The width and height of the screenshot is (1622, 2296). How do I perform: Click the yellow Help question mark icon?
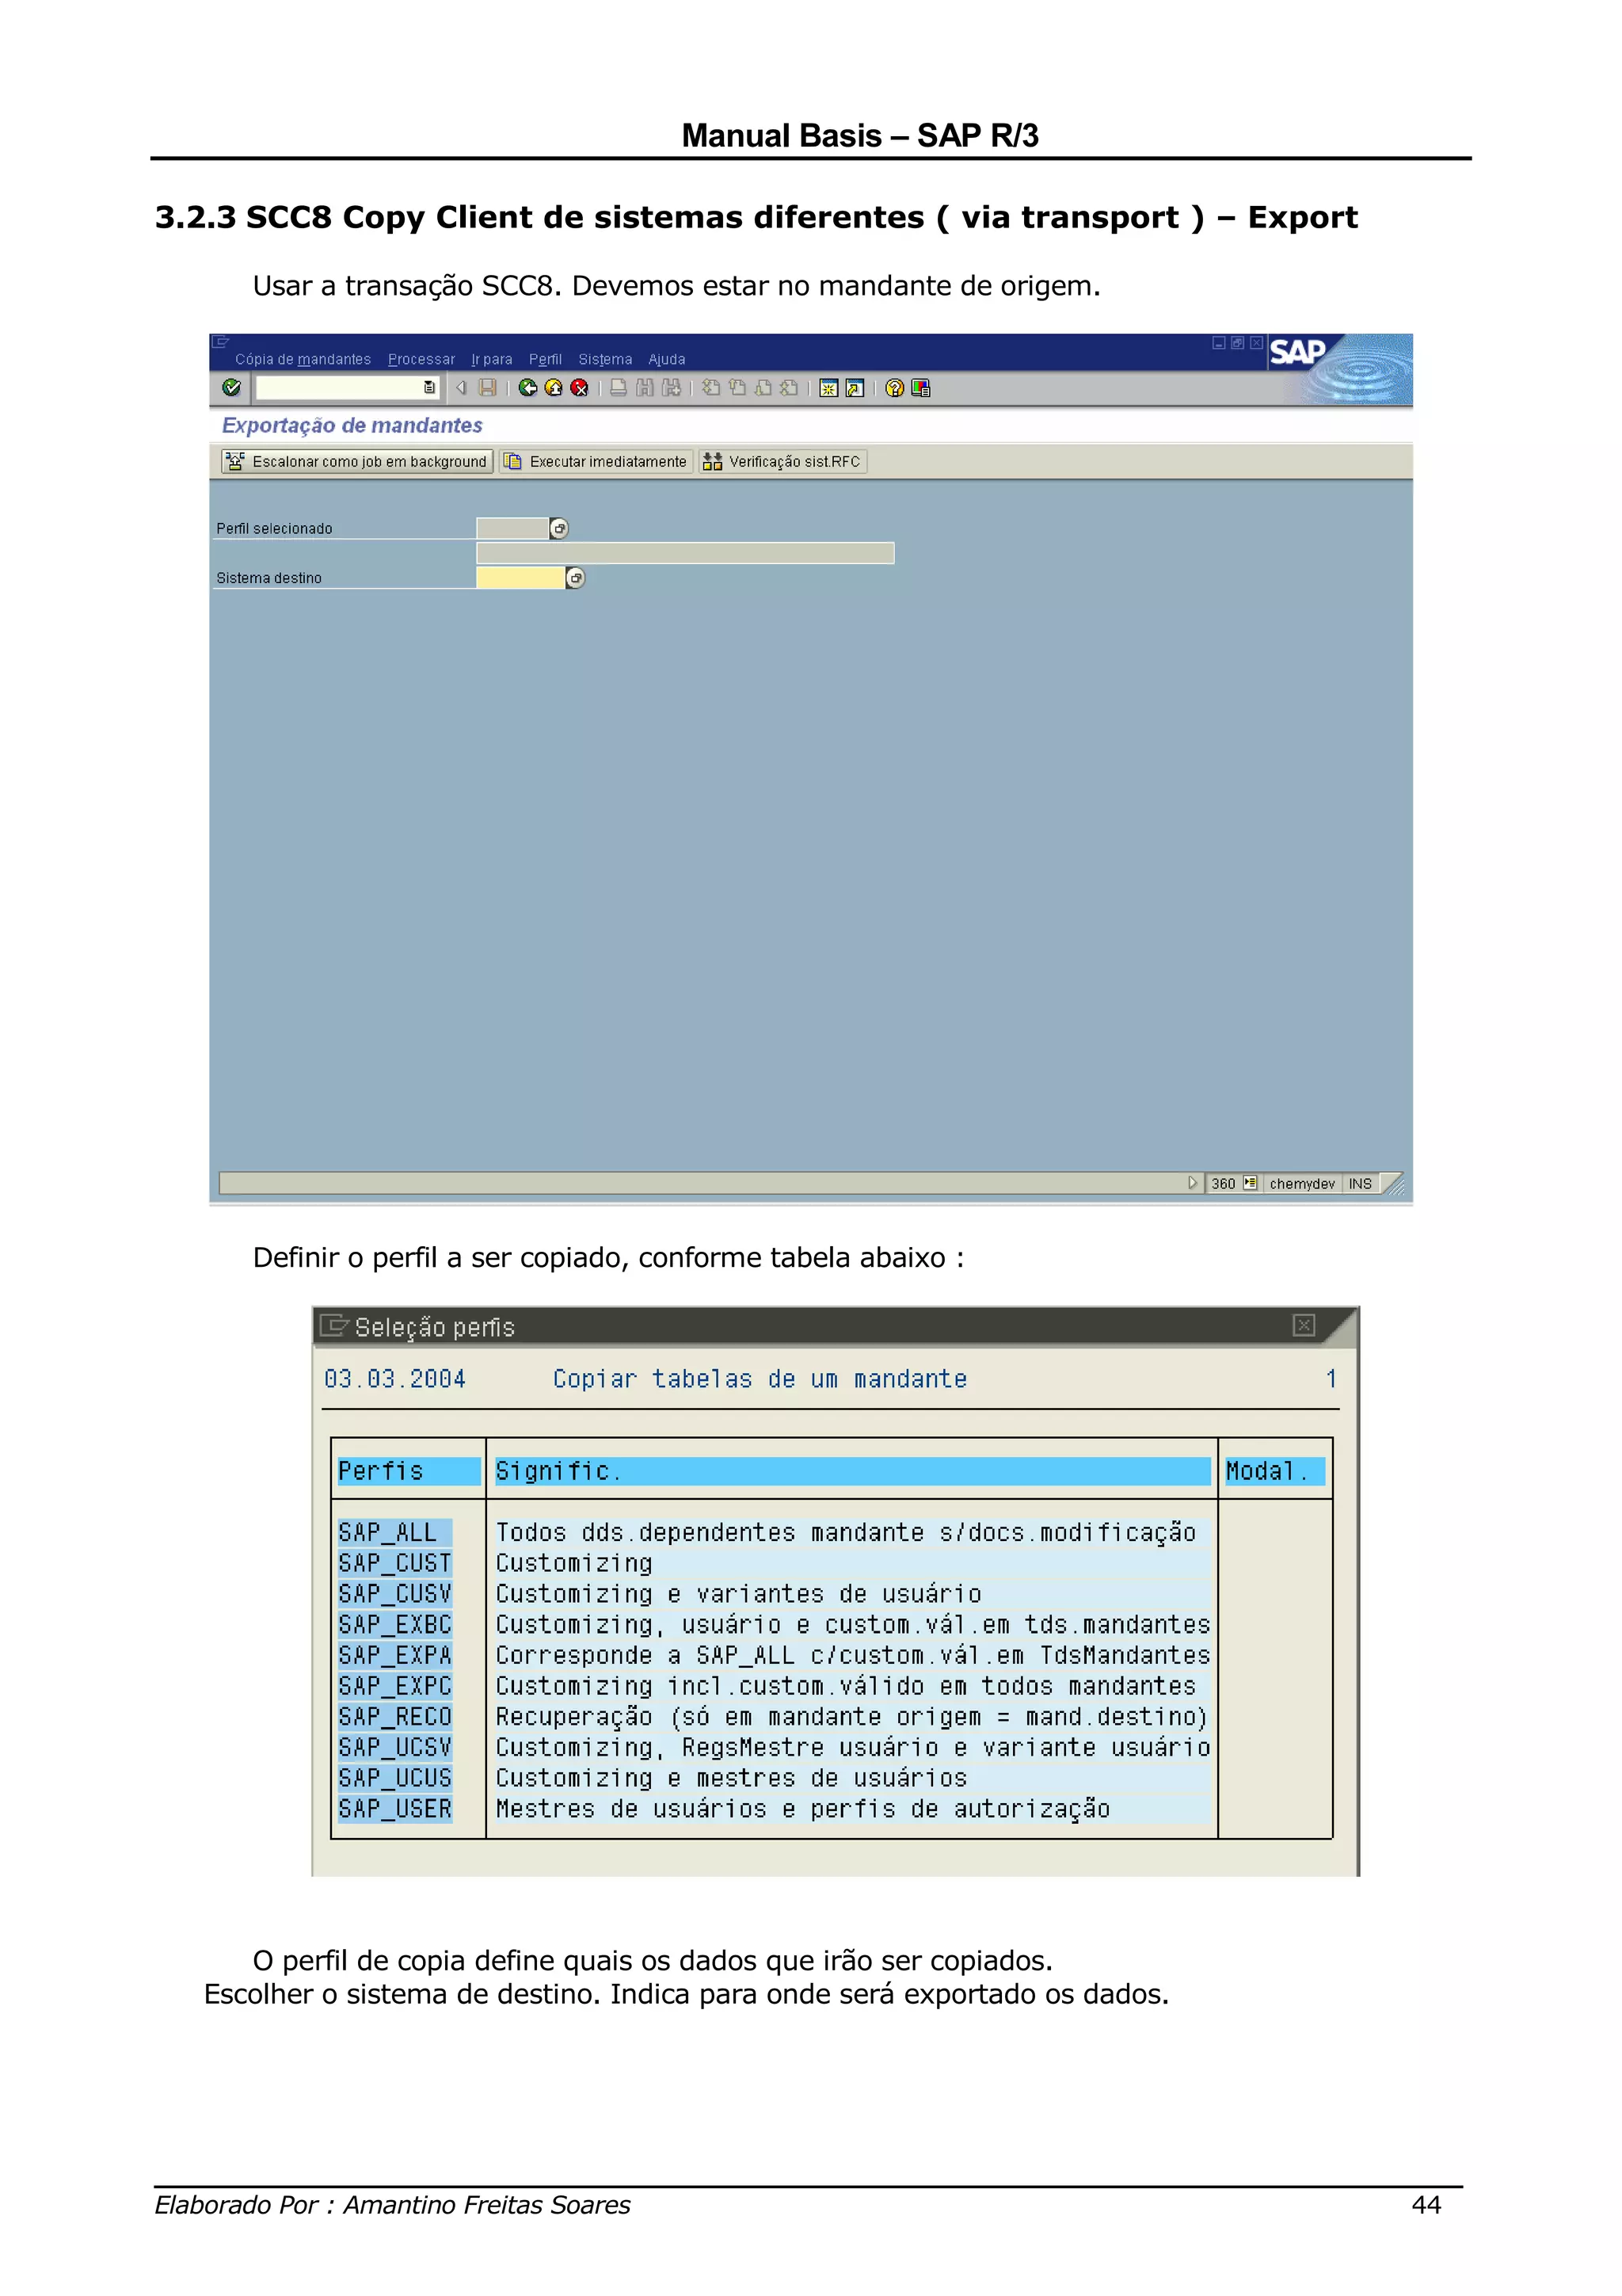coord(894,388)
